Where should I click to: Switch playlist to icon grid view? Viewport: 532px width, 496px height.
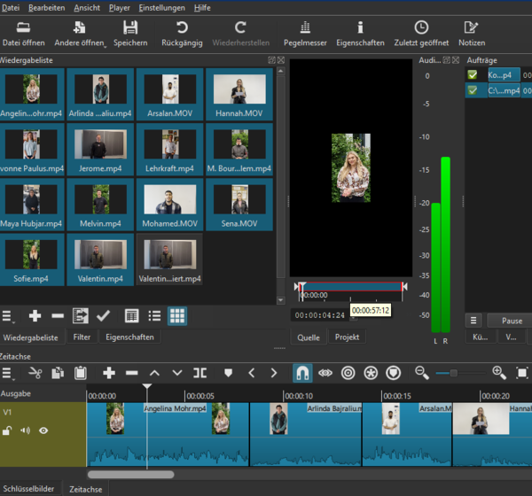(177, 315)
